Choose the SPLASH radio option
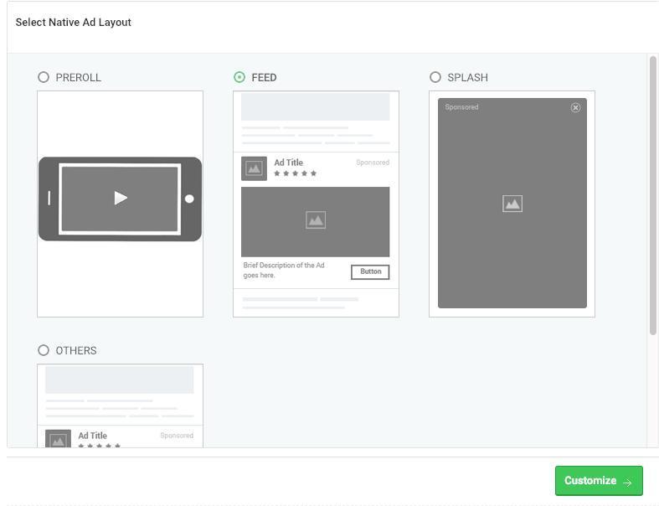 tap(435, 77)
